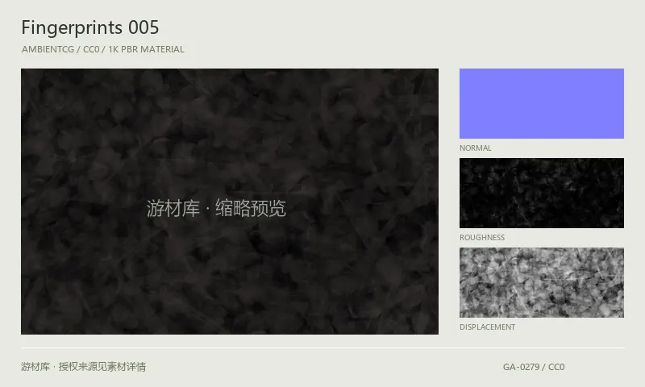Click the 'GA-0279 / CC0' asset code
This screenshot has width=645, height=387.
[x=534, y=367]
